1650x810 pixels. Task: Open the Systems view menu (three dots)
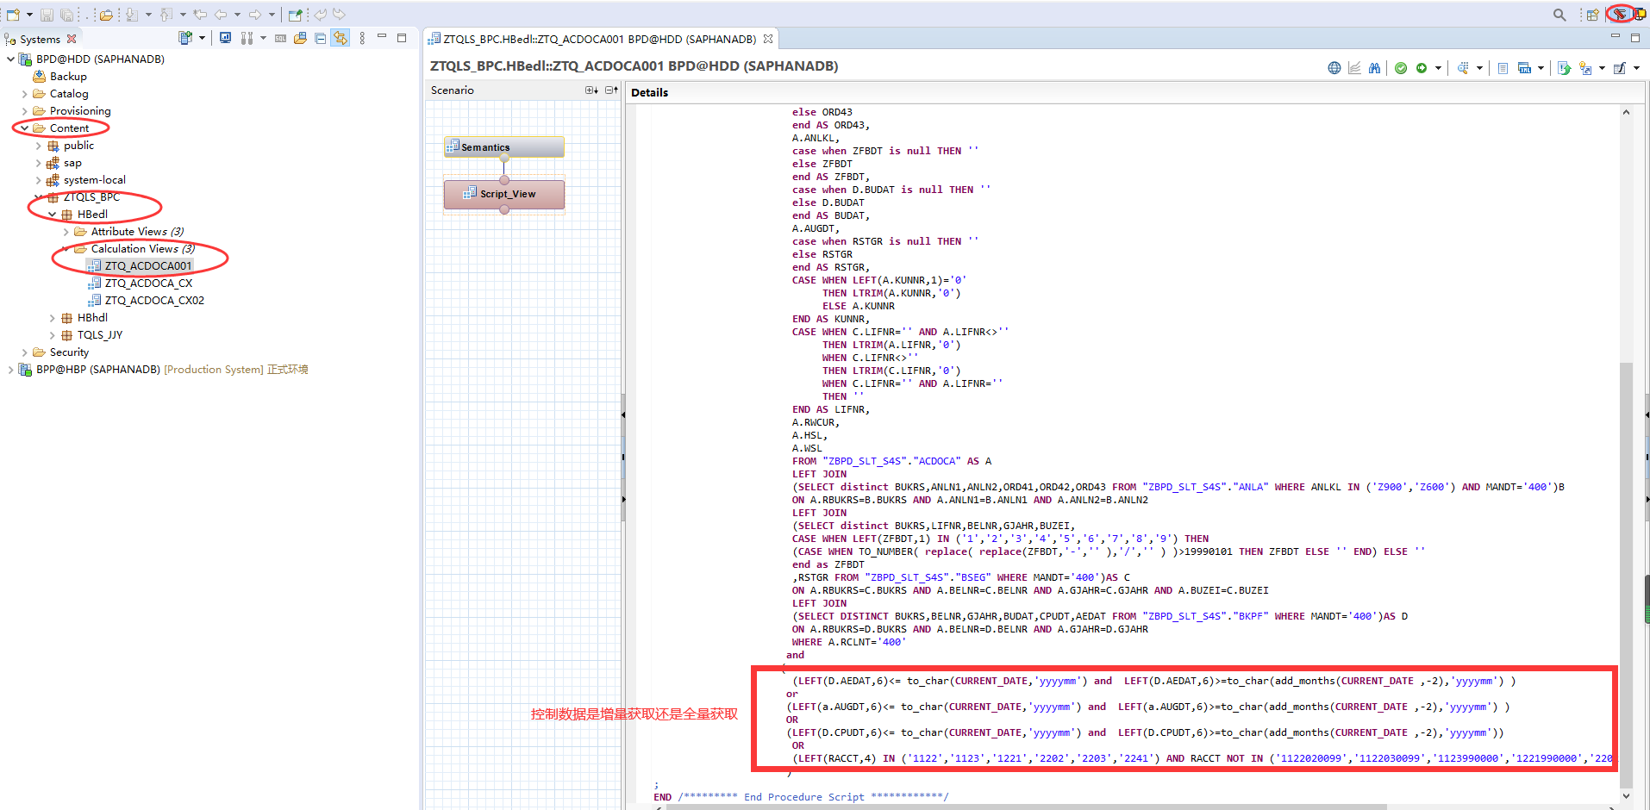[x=362, y=38]
